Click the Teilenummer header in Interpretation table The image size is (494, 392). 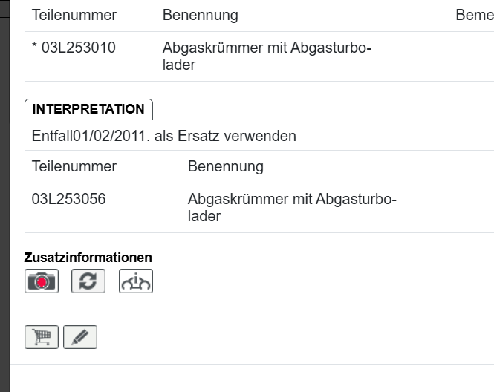point(74,166)
